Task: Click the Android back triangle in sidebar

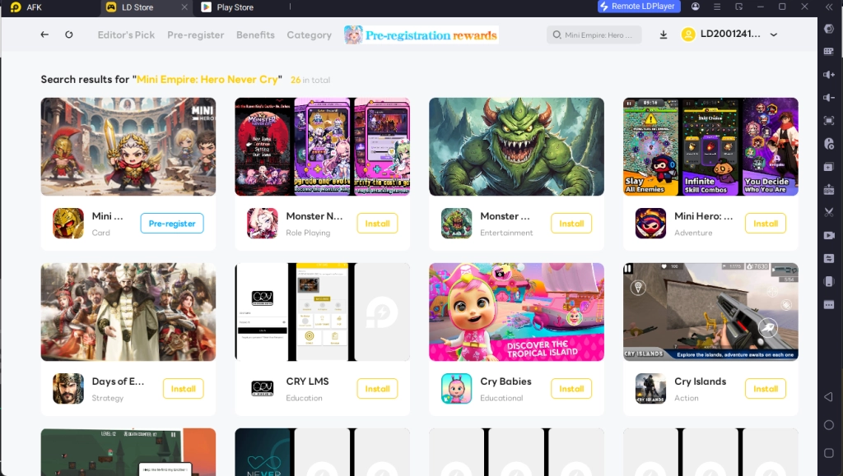Action: tap(828, 396)
